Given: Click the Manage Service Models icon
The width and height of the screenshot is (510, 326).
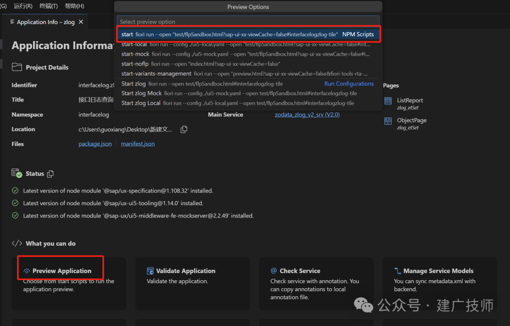Looking at the screenshot, I should (398, 271).
